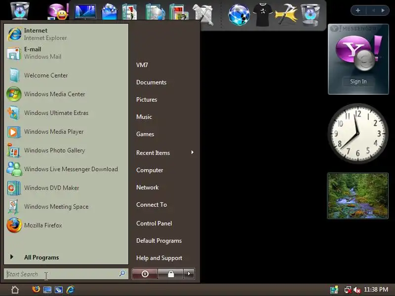Open Internet Explorer from Start menu
395x296 pixels.
click(x=66, y=34)
